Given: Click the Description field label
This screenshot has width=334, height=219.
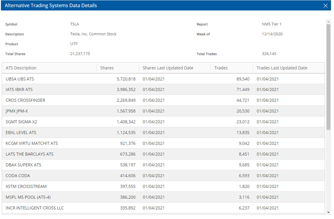Looking at the screenshot, I should coord(14,34).
